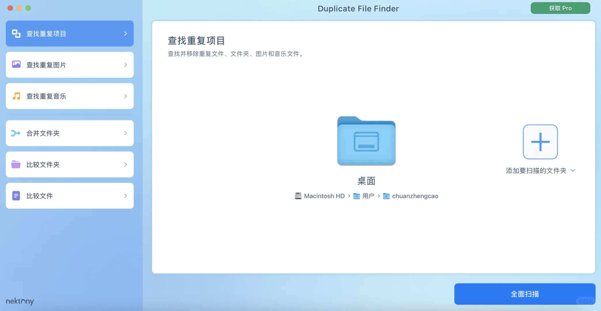The image size is (601, 311).
Task: Click the purple document icon for 比较文件
Action: point(16,196)
